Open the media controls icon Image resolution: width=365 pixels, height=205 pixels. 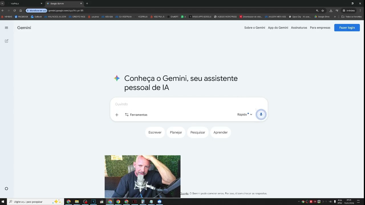click(337, 11)
